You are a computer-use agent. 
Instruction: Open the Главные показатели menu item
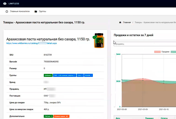pos(20,12)
